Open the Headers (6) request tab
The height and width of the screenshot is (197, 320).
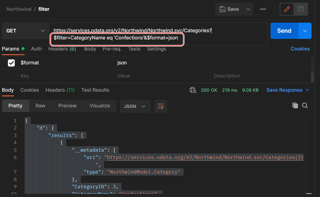(x=62, y=49)
